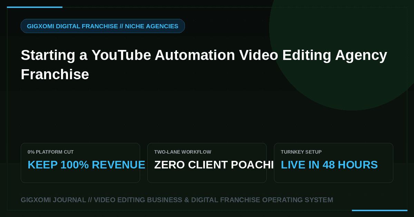Viewport: 414px width, 217px height.
Task: Click the headline 'Starting a YouTube Automation Video Editing Agency Franchise'
Action: [x=204, y=65]
